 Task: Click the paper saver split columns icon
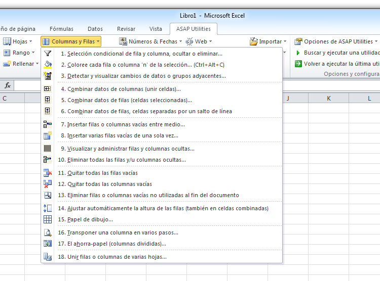point(48,244)
